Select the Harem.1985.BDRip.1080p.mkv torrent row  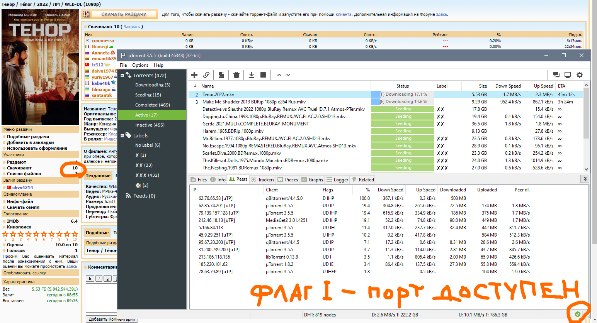[386, 131]
